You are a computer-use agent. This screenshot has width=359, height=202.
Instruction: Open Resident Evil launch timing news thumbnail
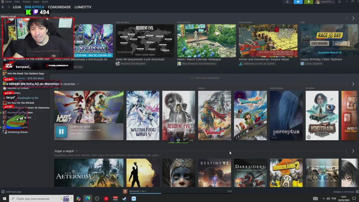[145, 41]
